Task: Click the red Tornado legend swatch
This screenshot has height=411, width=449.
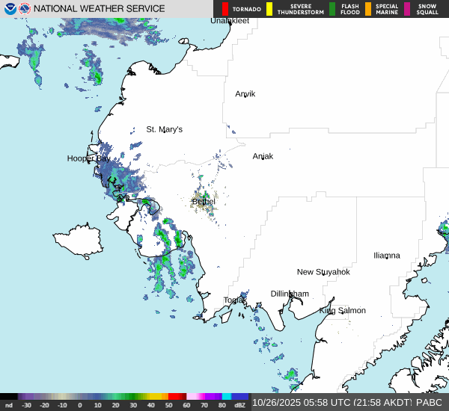Action: click(x=225, y=9)
